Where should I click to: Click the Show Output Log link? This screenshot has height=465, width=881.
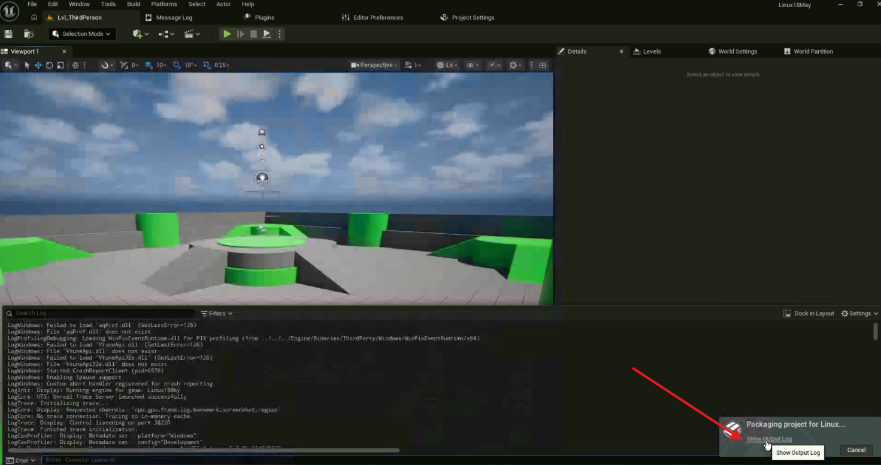coord(769,439)
